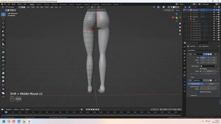The width and height of the screenshot is (221, 124).
Task: Click the viewport zoom magnifier icon
Action: click(x=180, y=24)
